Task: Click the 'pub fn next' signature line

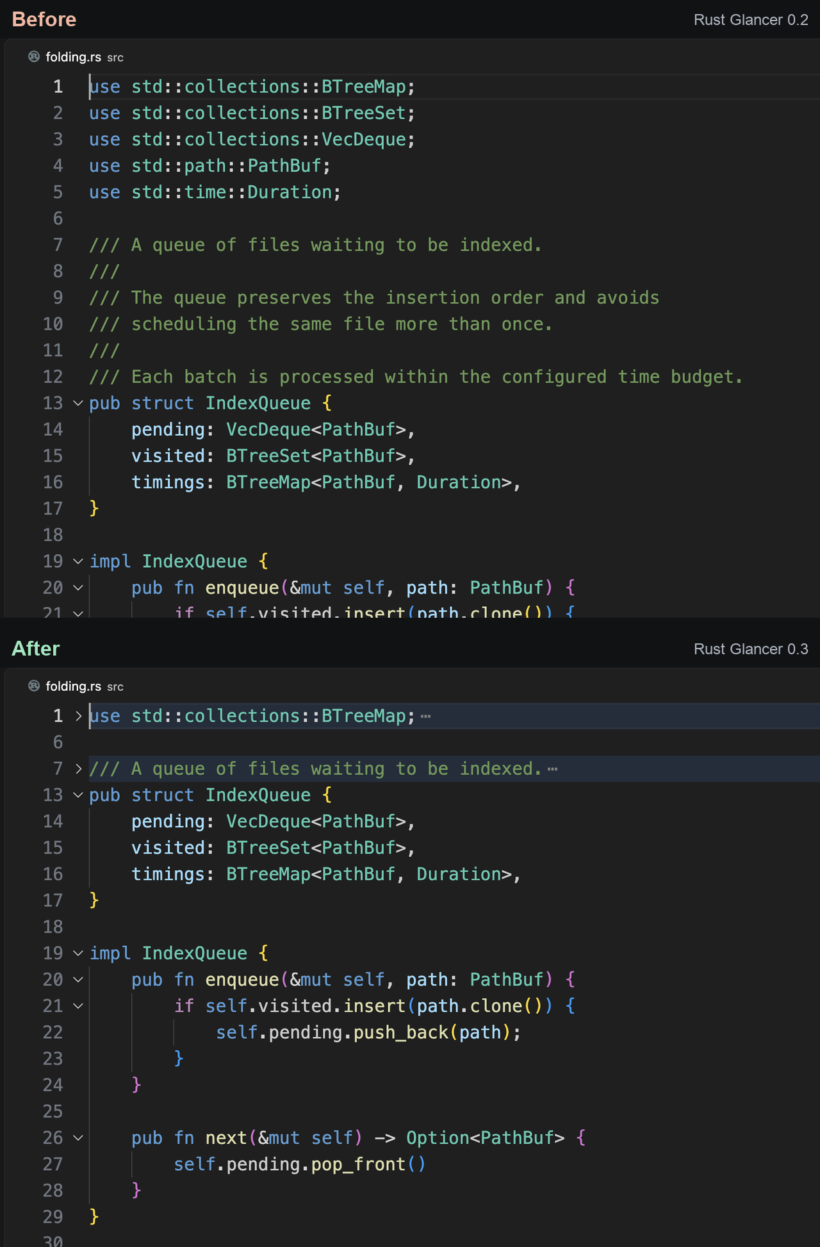Action: click(358, 1138)
